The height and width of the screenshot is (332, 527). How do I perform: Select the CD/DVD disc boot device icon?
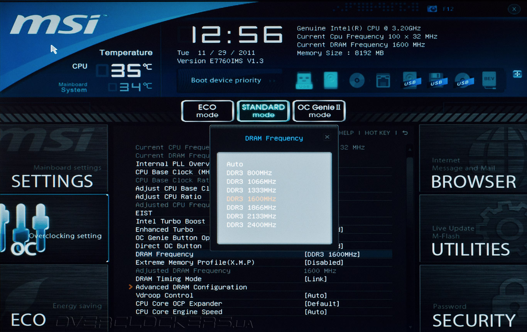tap(357, 81)
